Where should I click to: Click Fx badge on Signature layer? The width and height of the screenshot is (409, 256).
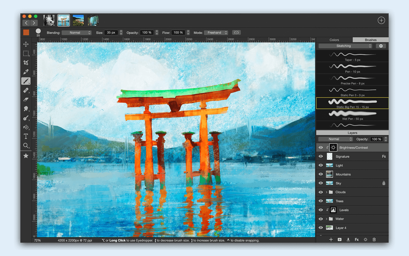coord(384,156)
